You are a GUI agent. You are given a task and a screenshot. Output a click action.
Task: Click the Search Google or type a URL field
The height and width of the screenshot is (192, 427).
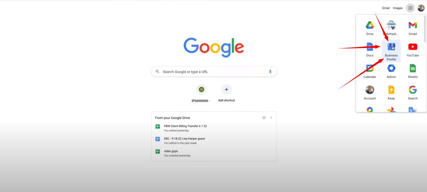click(x=214, y=72)
